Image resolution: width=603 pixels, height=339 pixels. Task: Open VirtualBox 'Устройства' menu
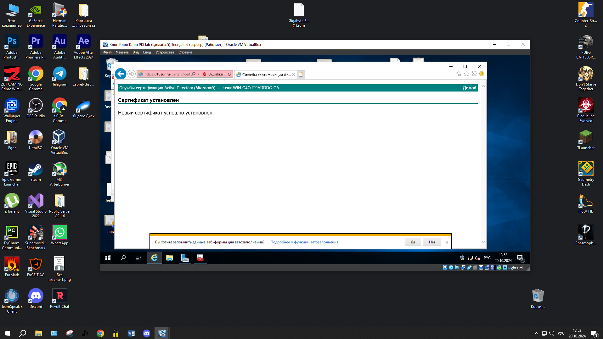click(165, 52)
